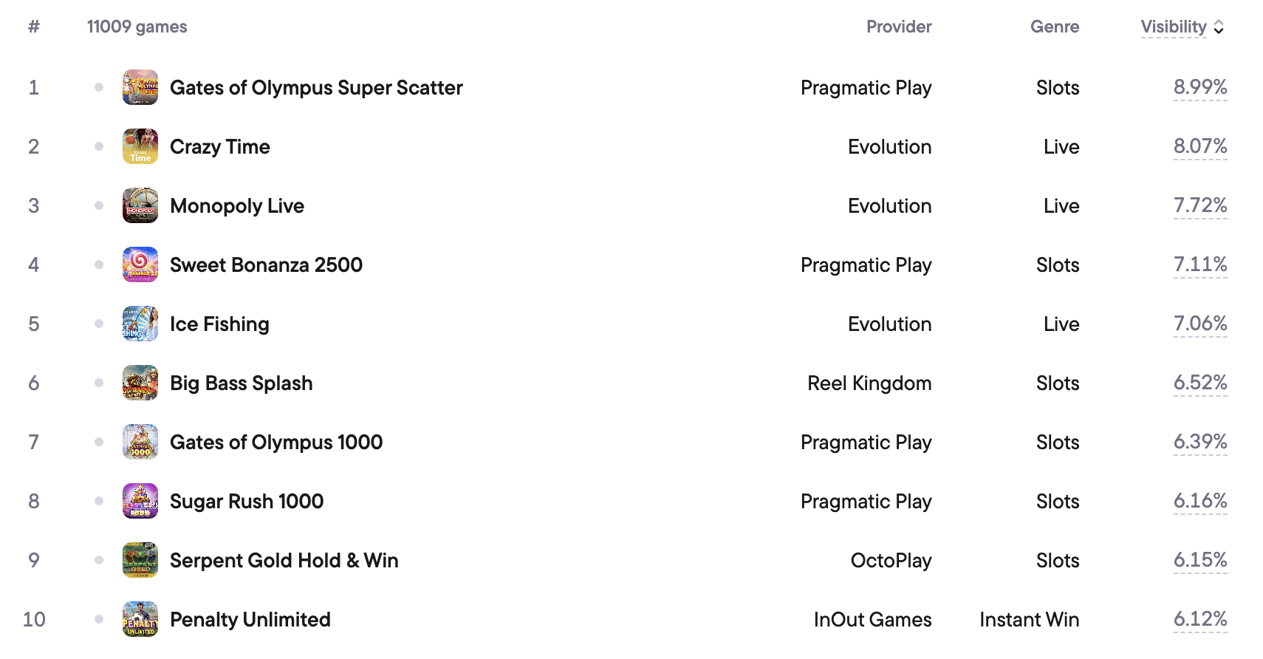The width and height of the screenshot is (1263, 659).
Task: Select the Monopoly Live game icon
Action: [140, 205]
